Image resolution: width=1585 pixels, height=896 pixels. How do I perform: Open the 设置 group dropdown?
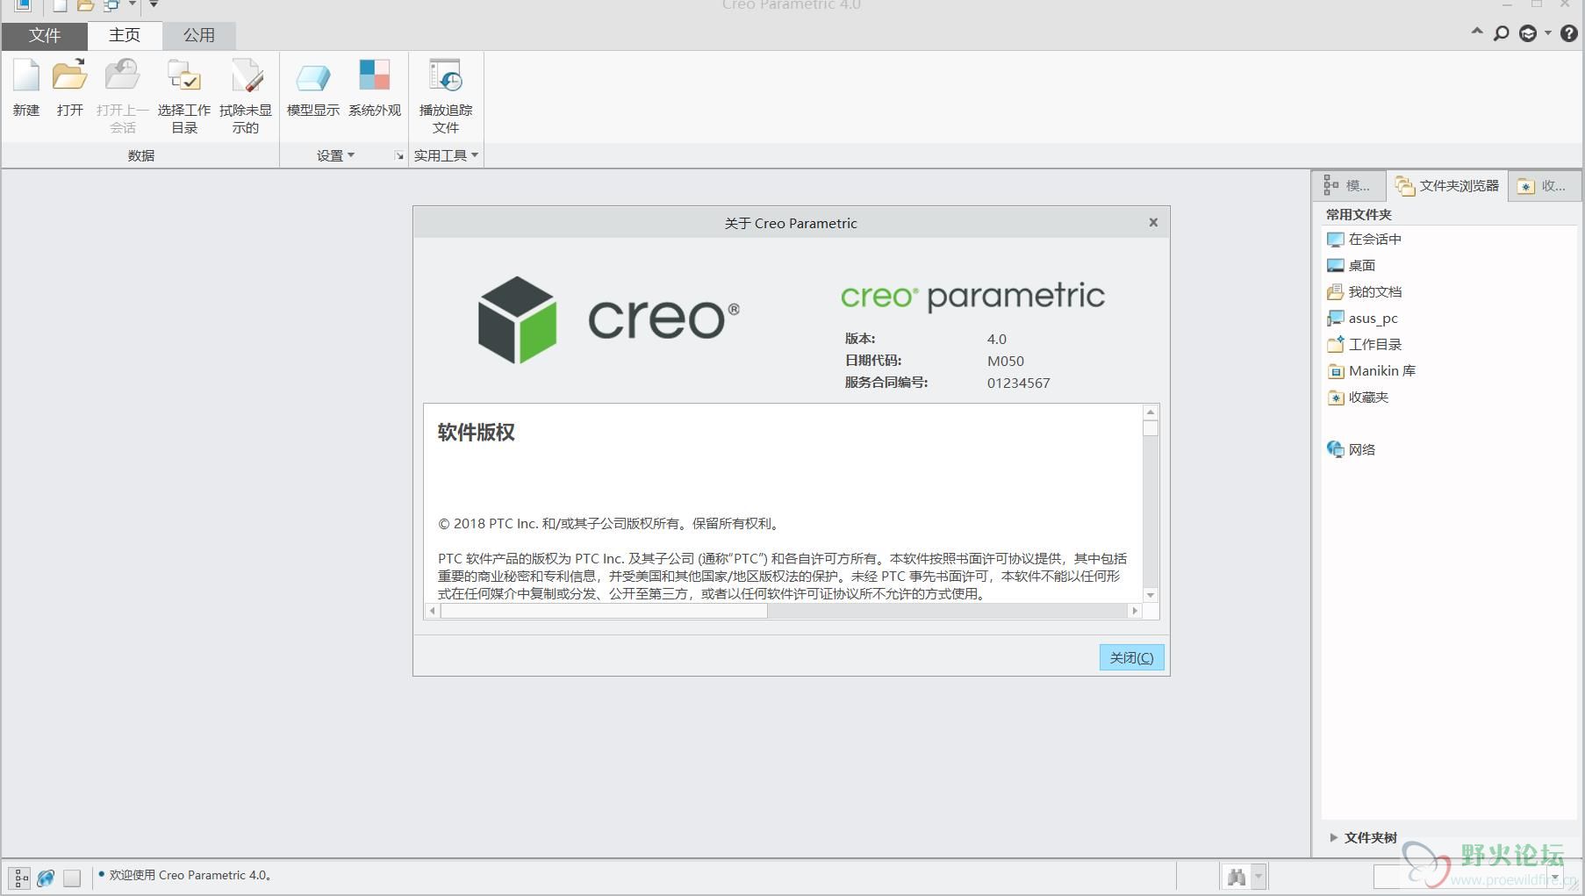[x=336, y=155]
